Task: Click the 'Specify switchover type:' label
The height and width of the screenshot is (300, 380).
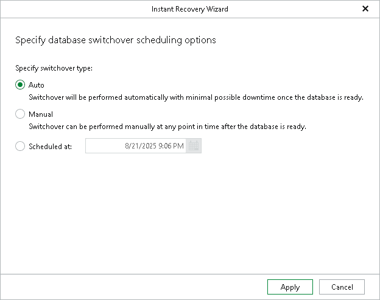Action: 54,68
